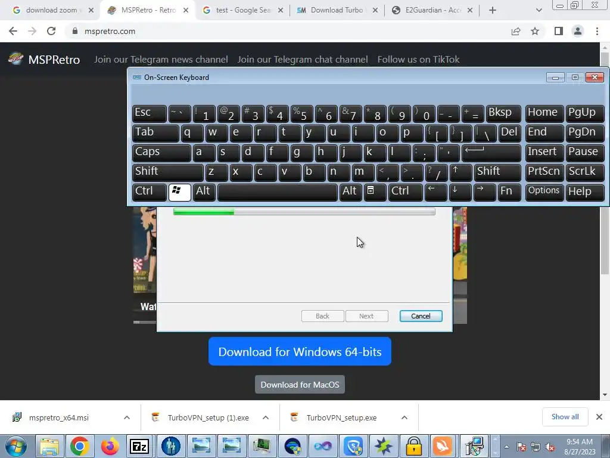
Task: Click the Esc key
Action: (x=149, y=113)
